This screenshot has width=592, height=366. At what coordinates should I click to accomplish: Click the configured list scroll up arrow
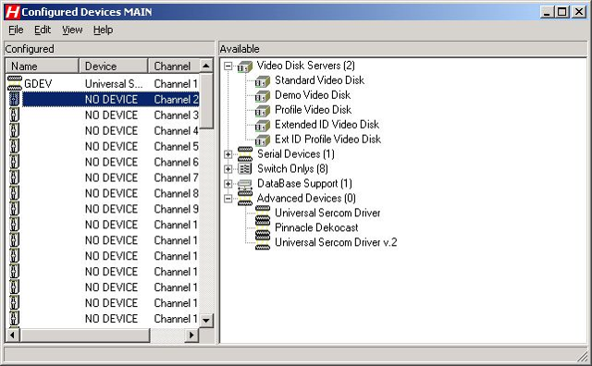coord(206,66)
